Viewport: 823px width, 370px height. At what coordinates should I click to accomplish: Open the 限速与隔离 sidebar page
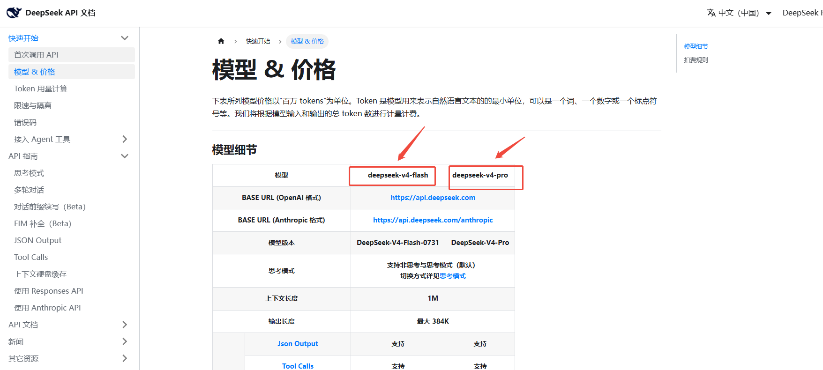(72, 105)
